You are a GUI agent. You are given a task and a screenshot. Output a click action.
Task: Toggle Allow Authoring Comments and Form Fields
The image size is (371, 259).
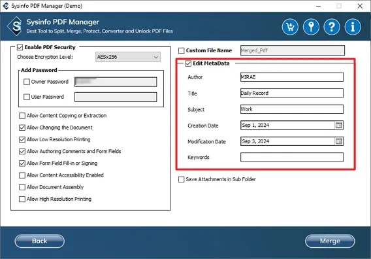(x=22, y=151)
